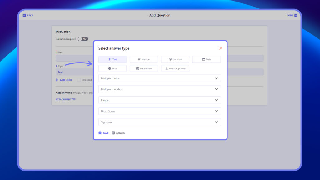Image resolution: width=320 pixels, height=180 pixels.
Task: Select the Date answer type
Action: tap(207, 59)
